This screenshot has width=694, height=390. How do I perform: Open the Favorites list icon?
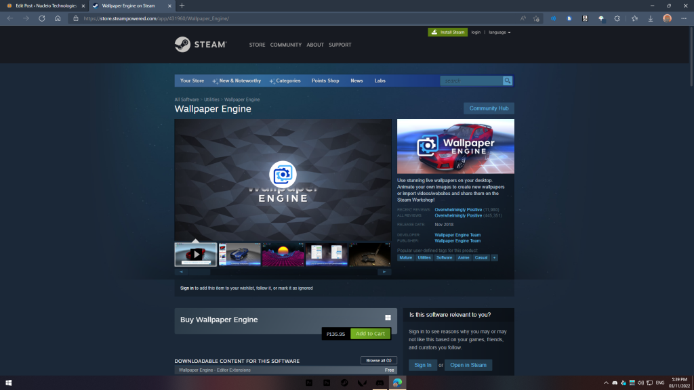click(634, 18)
